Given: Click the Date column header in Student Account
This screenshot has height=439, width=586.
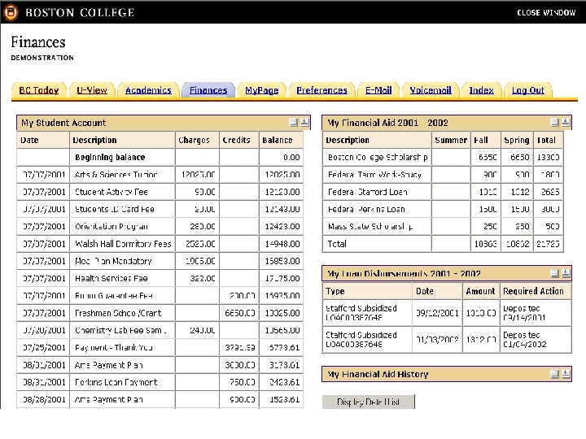Looking at the screenshot, I should (x=43, y=140).
